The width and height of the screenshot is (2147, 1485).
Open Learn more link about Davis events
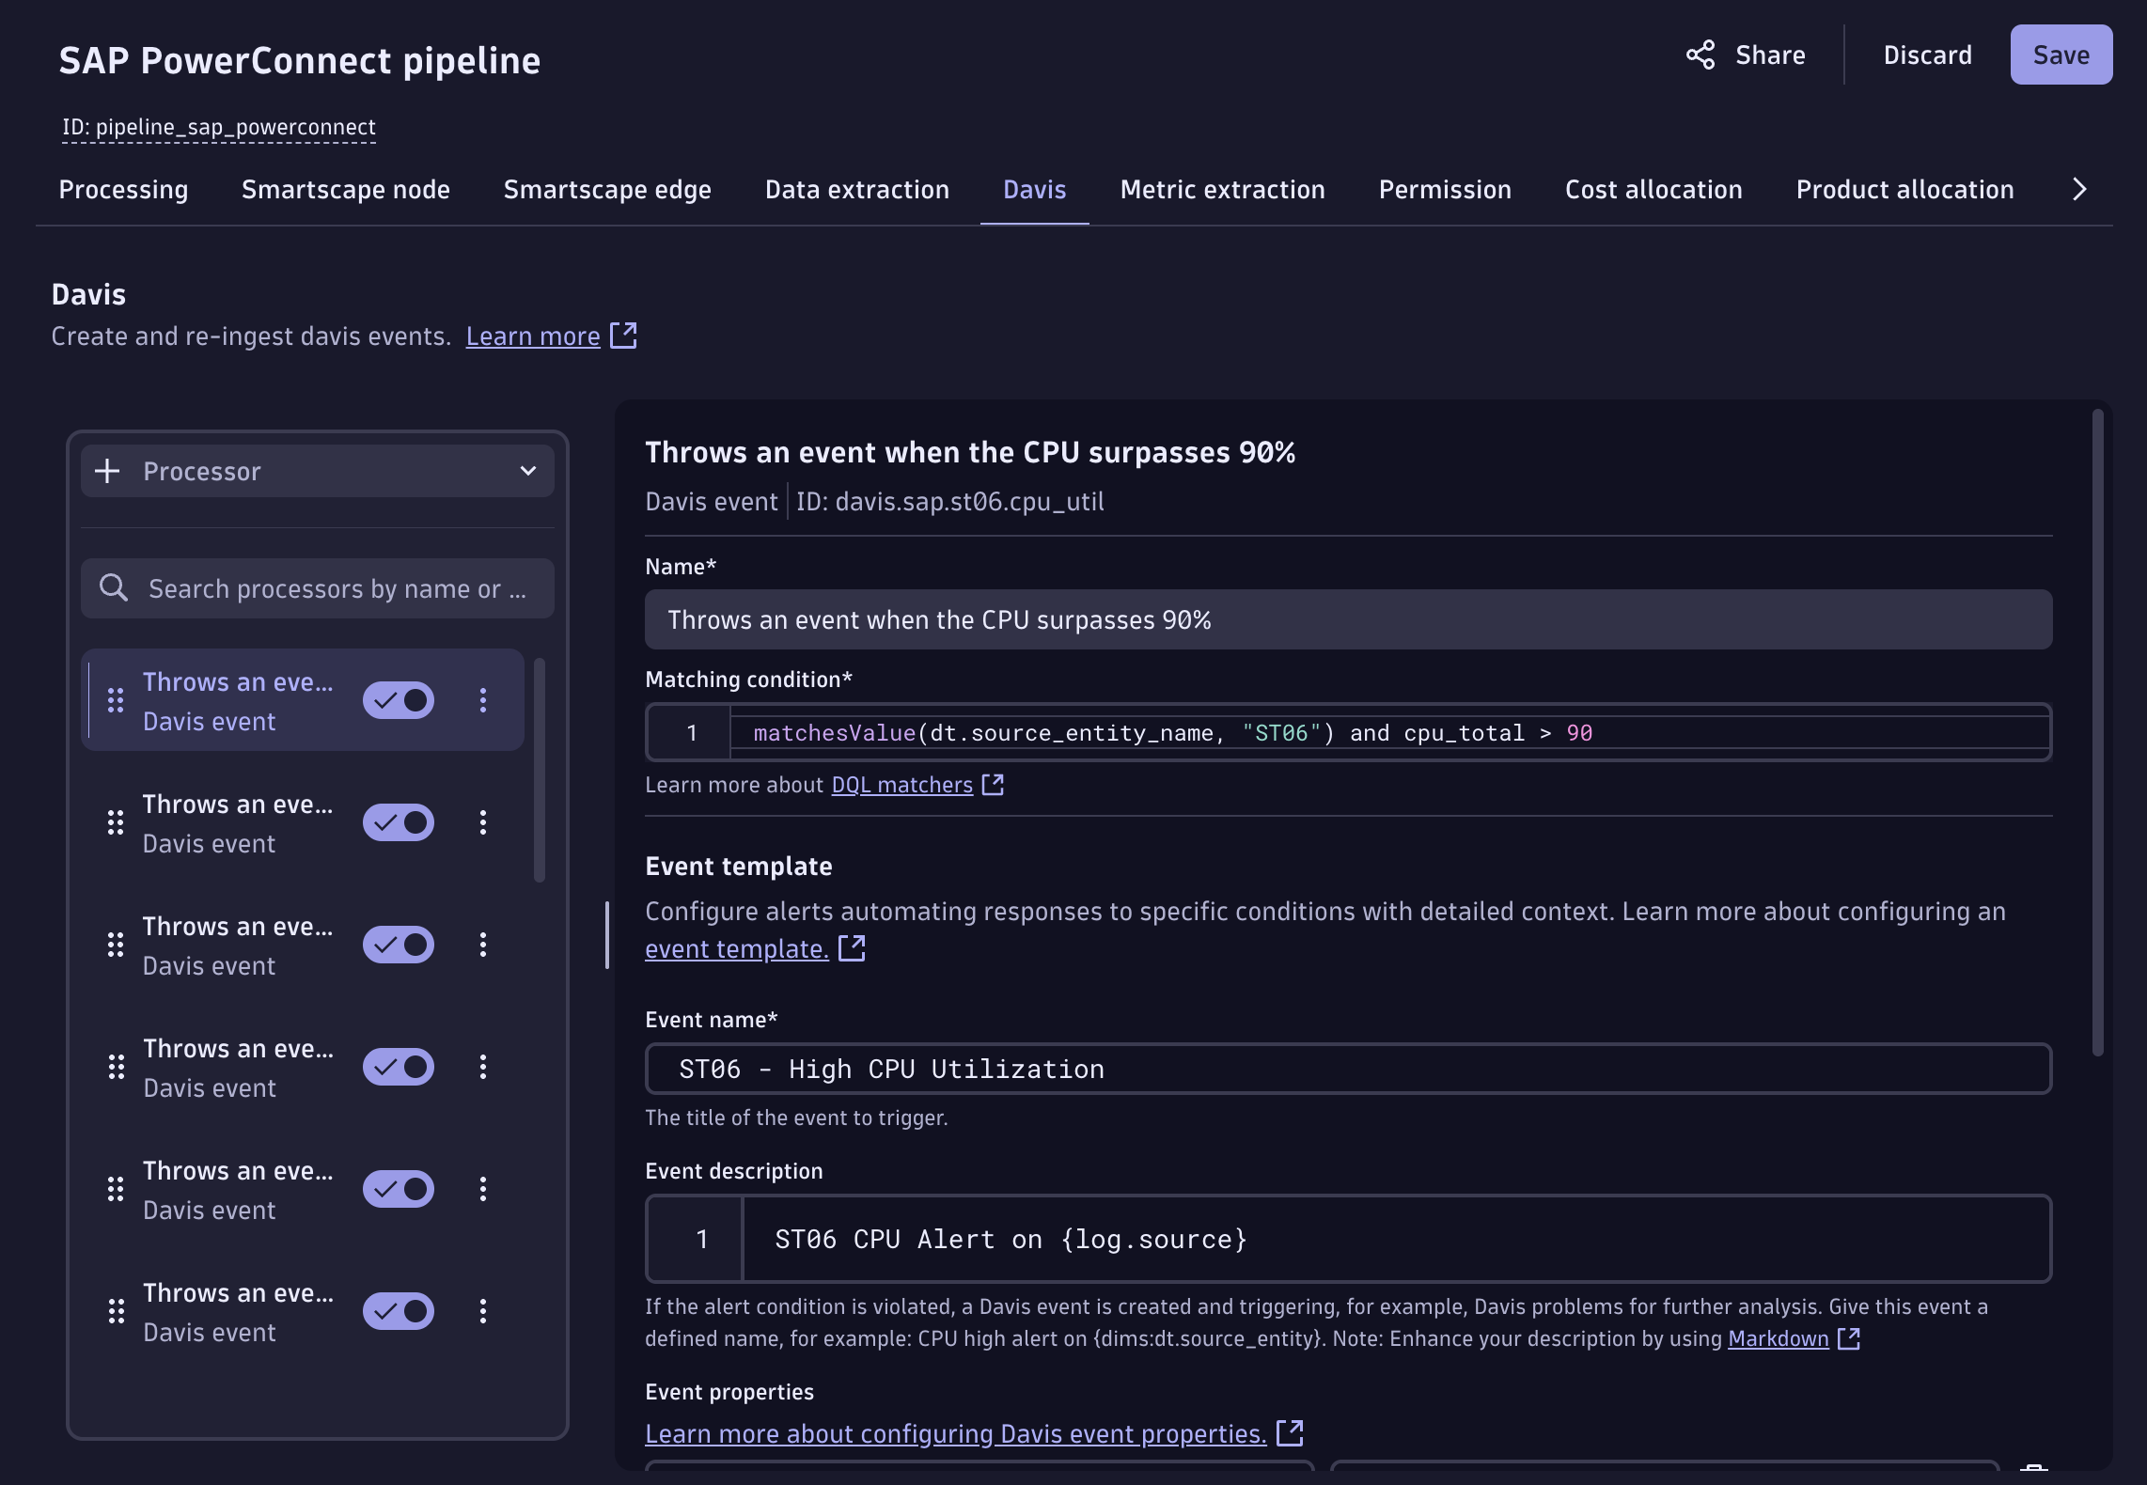[x=533, y=336]
